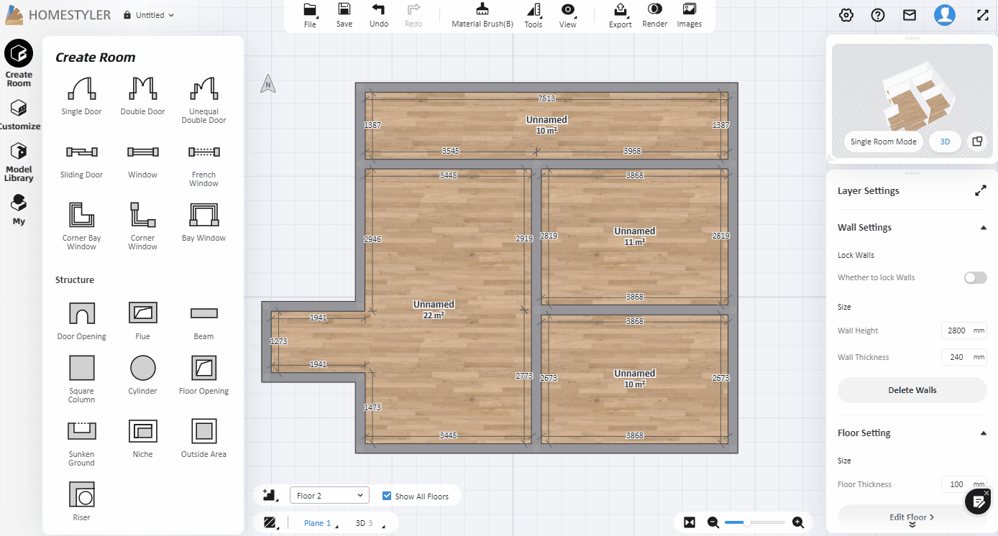
Task: Select the Single Door tool
Action: click(81, 88)
